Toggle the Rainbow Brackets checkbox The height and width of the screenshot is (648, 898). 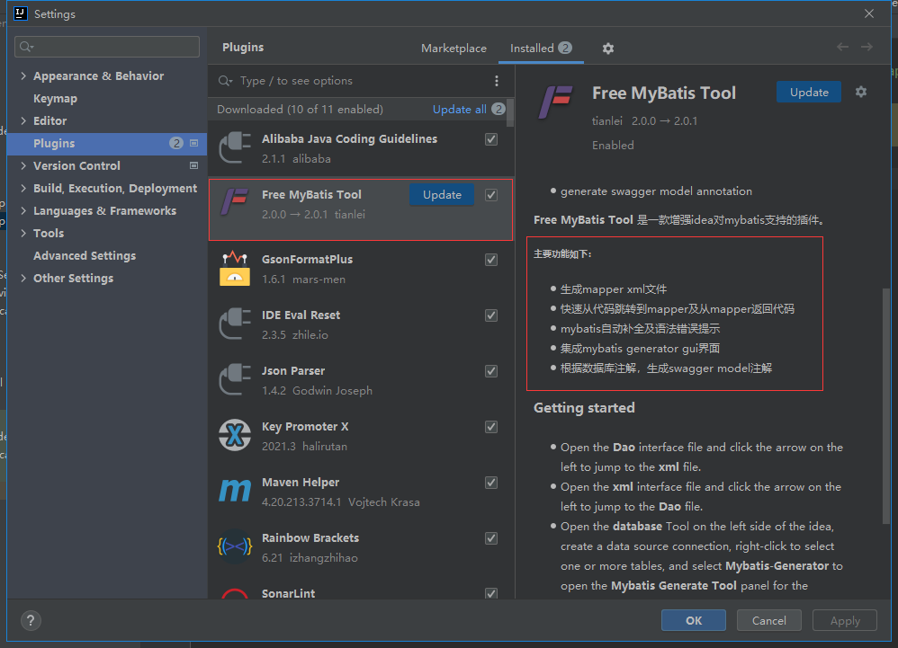click(x=490, y=538)
